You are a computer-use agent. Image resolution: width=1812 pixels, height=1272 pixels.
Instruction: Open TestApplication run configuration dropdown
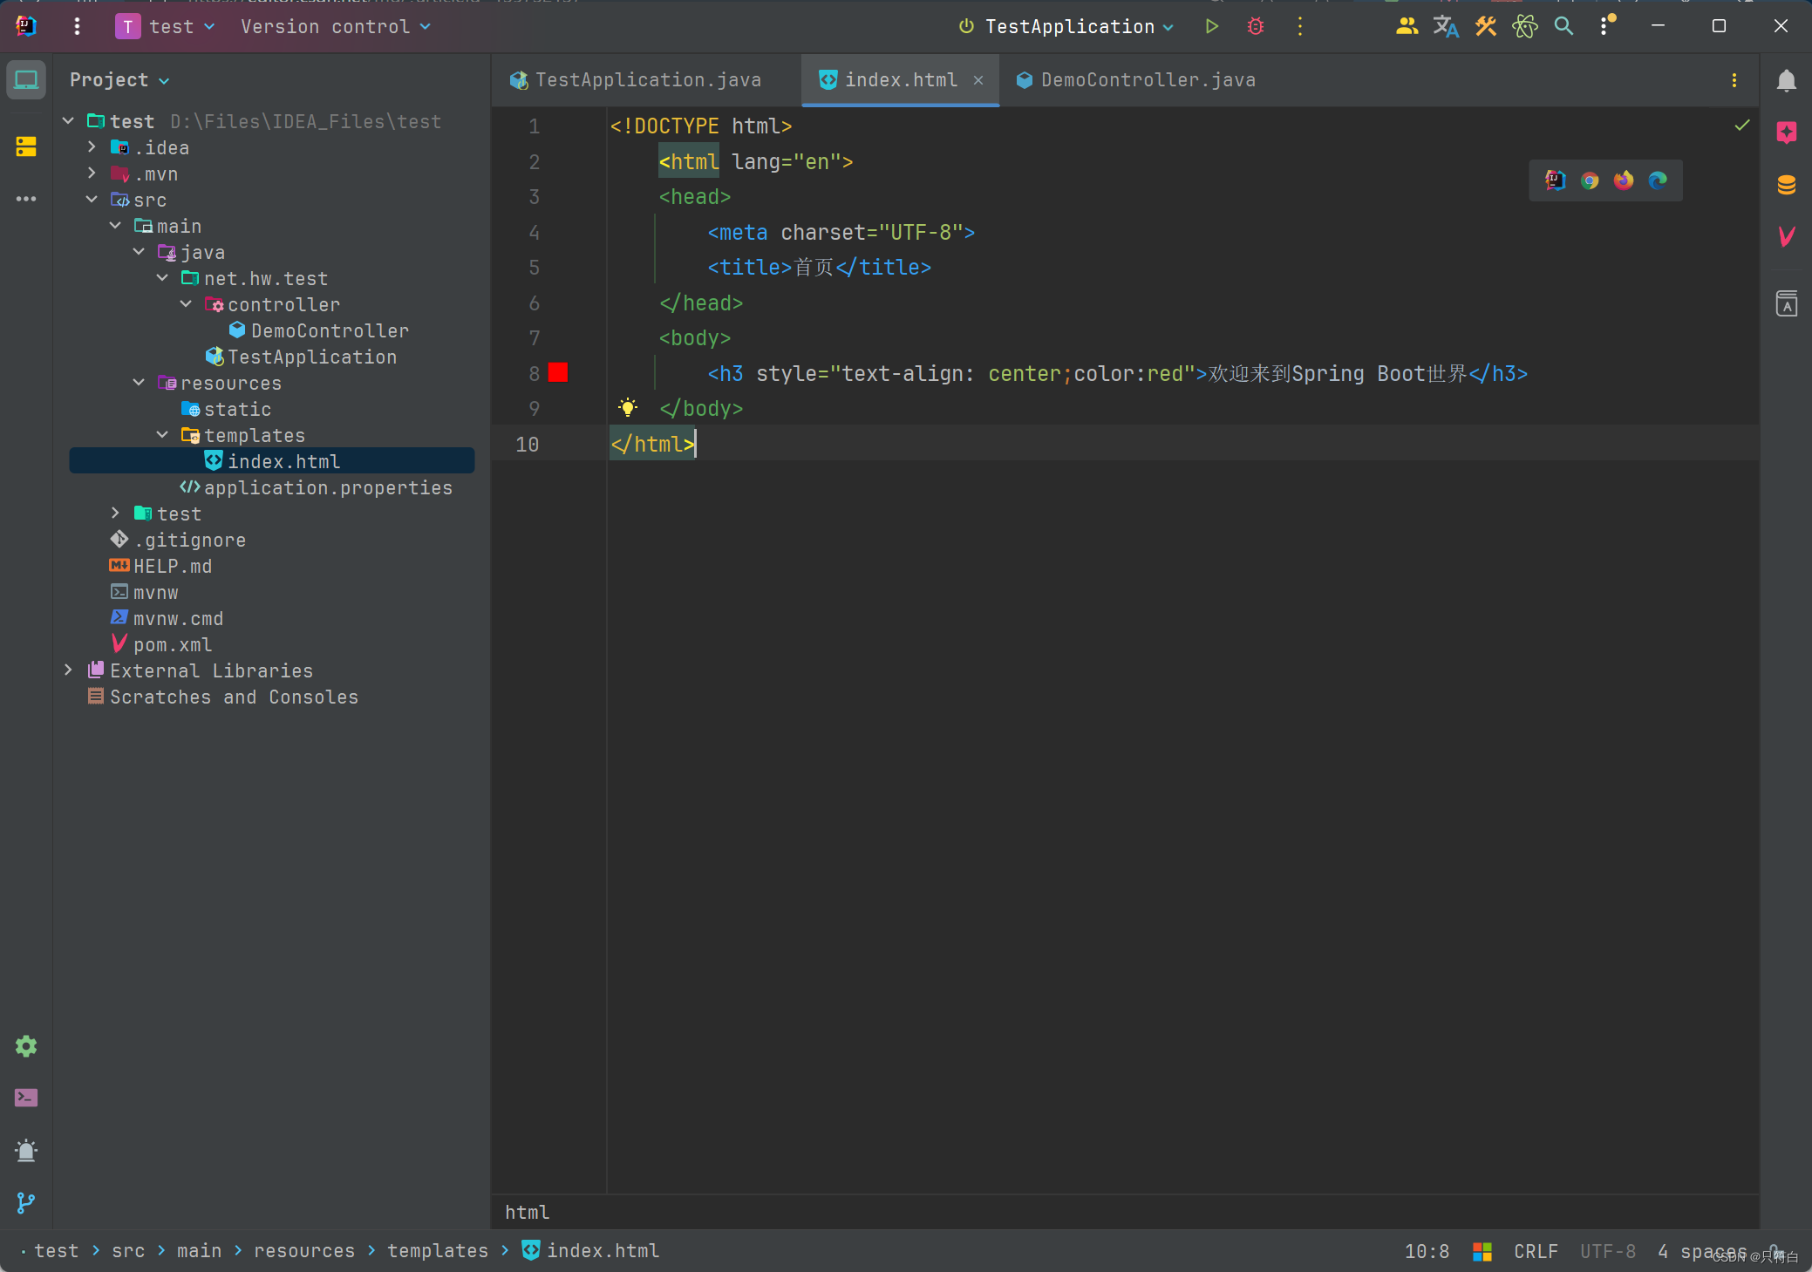[x=1066, y=27]
